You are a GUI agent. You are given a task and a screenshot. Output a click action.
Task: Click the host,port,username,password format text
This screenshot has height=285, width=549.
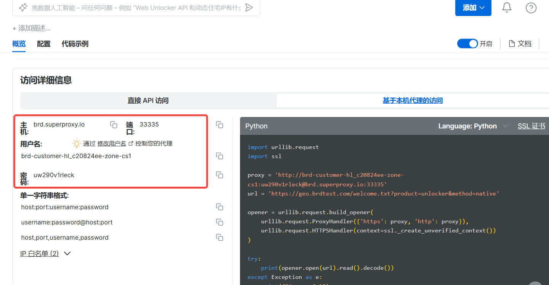pos(65,237)
